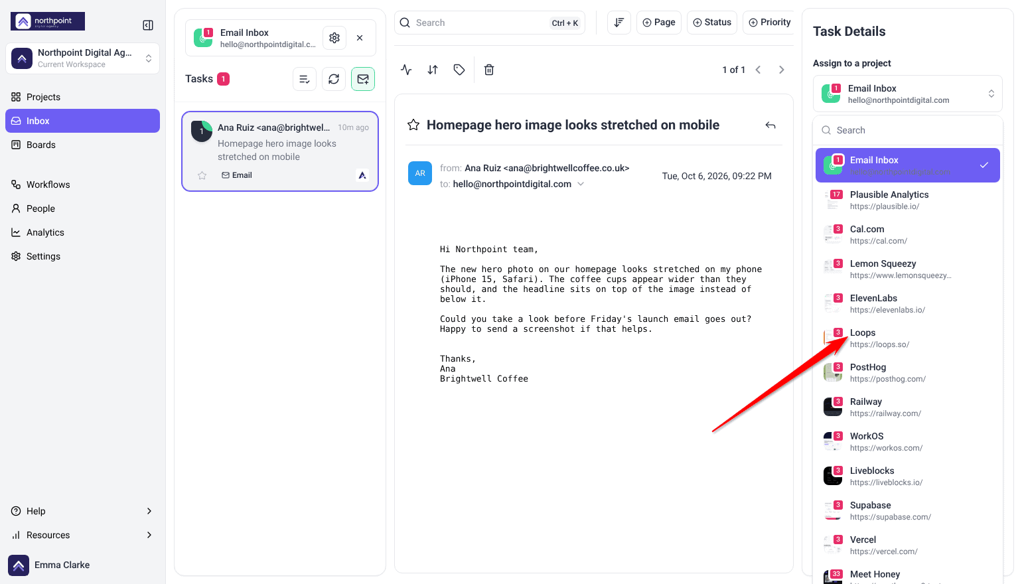Image resolution: width=1022 pixels, height=584 pixels.
Task: Select Plausible Analytics project
Action: pyautogui.click(x=908, y=200)
